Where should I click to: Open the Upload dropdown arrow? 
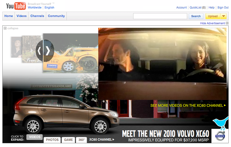point(224,16)
